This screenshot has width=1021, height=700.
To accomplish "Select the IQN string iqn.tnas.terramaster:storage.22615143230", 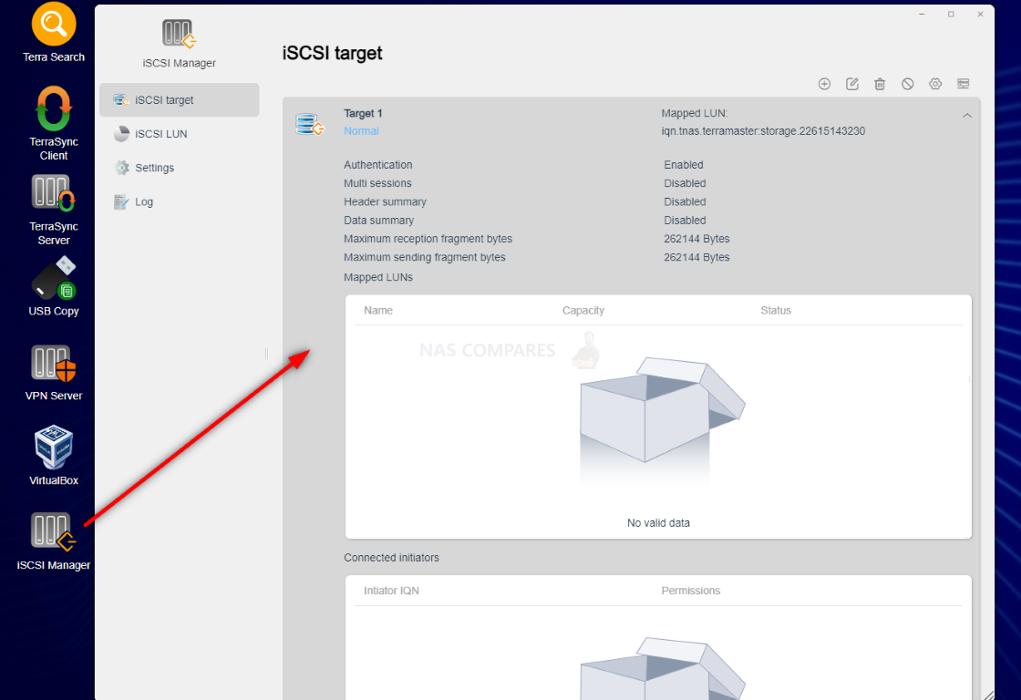I will (763, 131).
